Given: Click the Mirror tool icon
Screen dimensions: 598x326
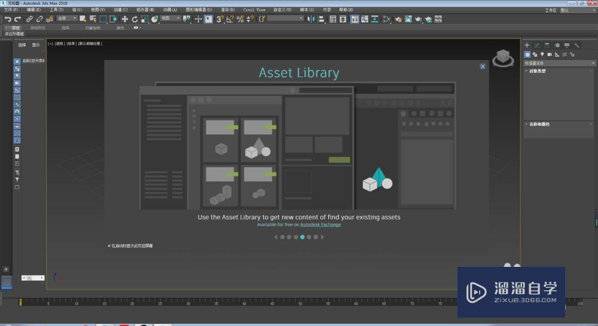Looking at the screenshot, I should click(x=311, y=19).
